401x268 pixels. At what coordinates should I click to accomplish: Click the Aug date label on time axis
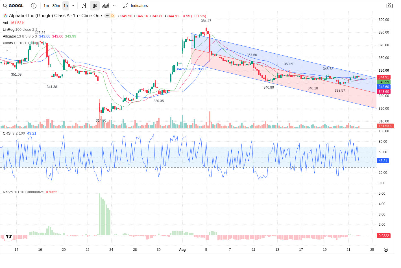point(182,250)
